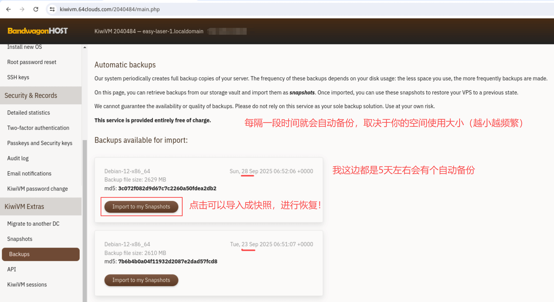
Task: Click the browser back arrow icon
Action: point(8,9)
